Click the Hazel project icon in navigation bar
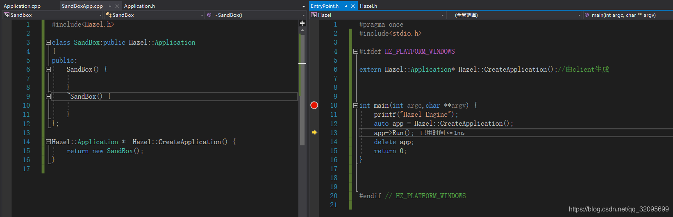The height and width of the screenshot is (217, 673). coord(314,15)
